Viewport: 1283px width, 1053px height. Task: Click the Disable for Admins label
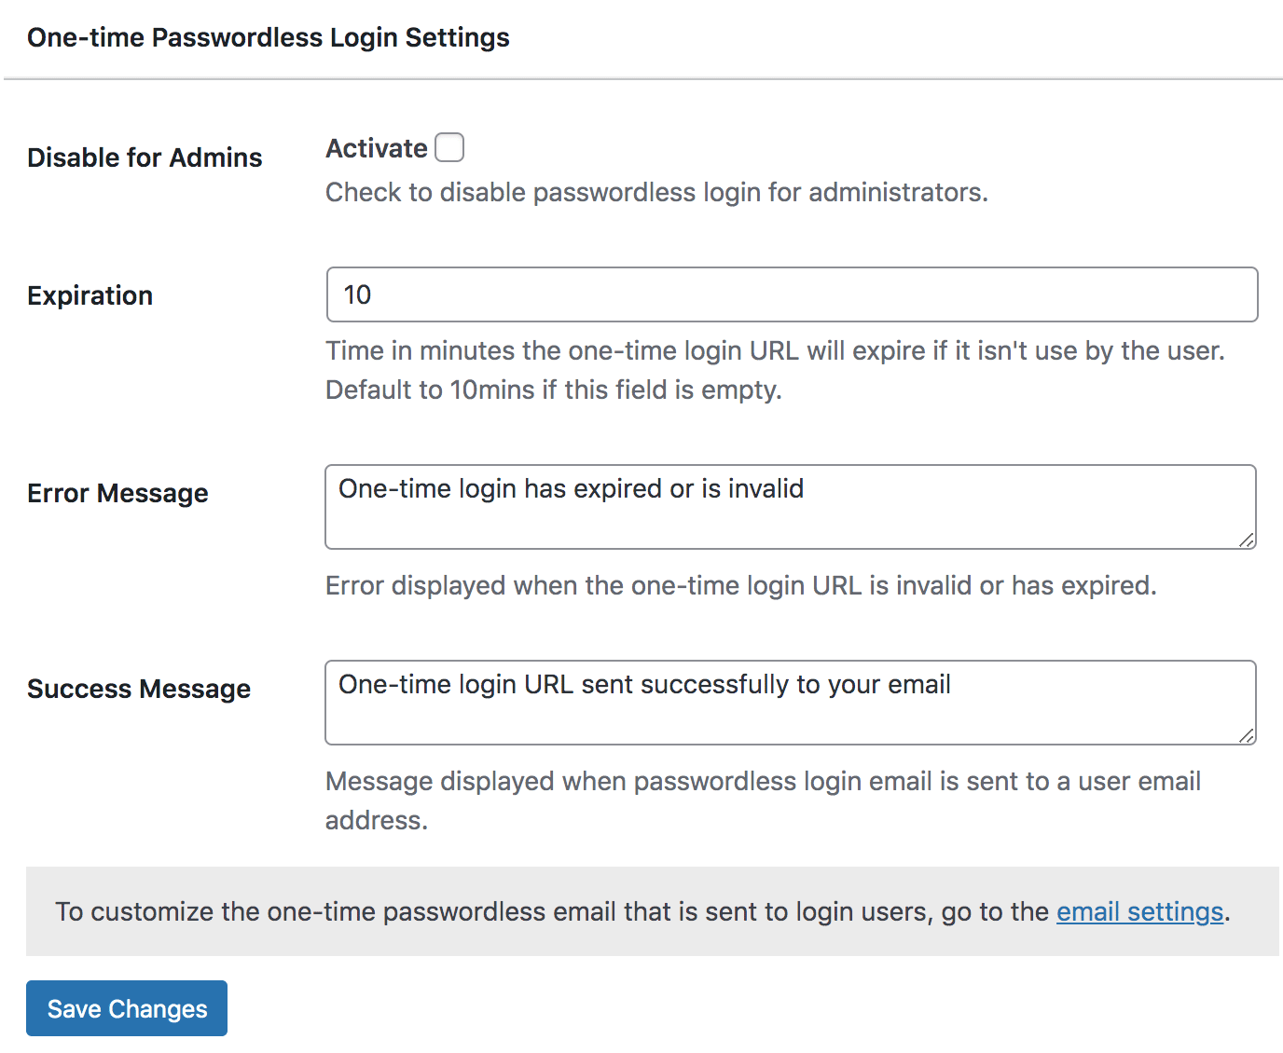145,157
